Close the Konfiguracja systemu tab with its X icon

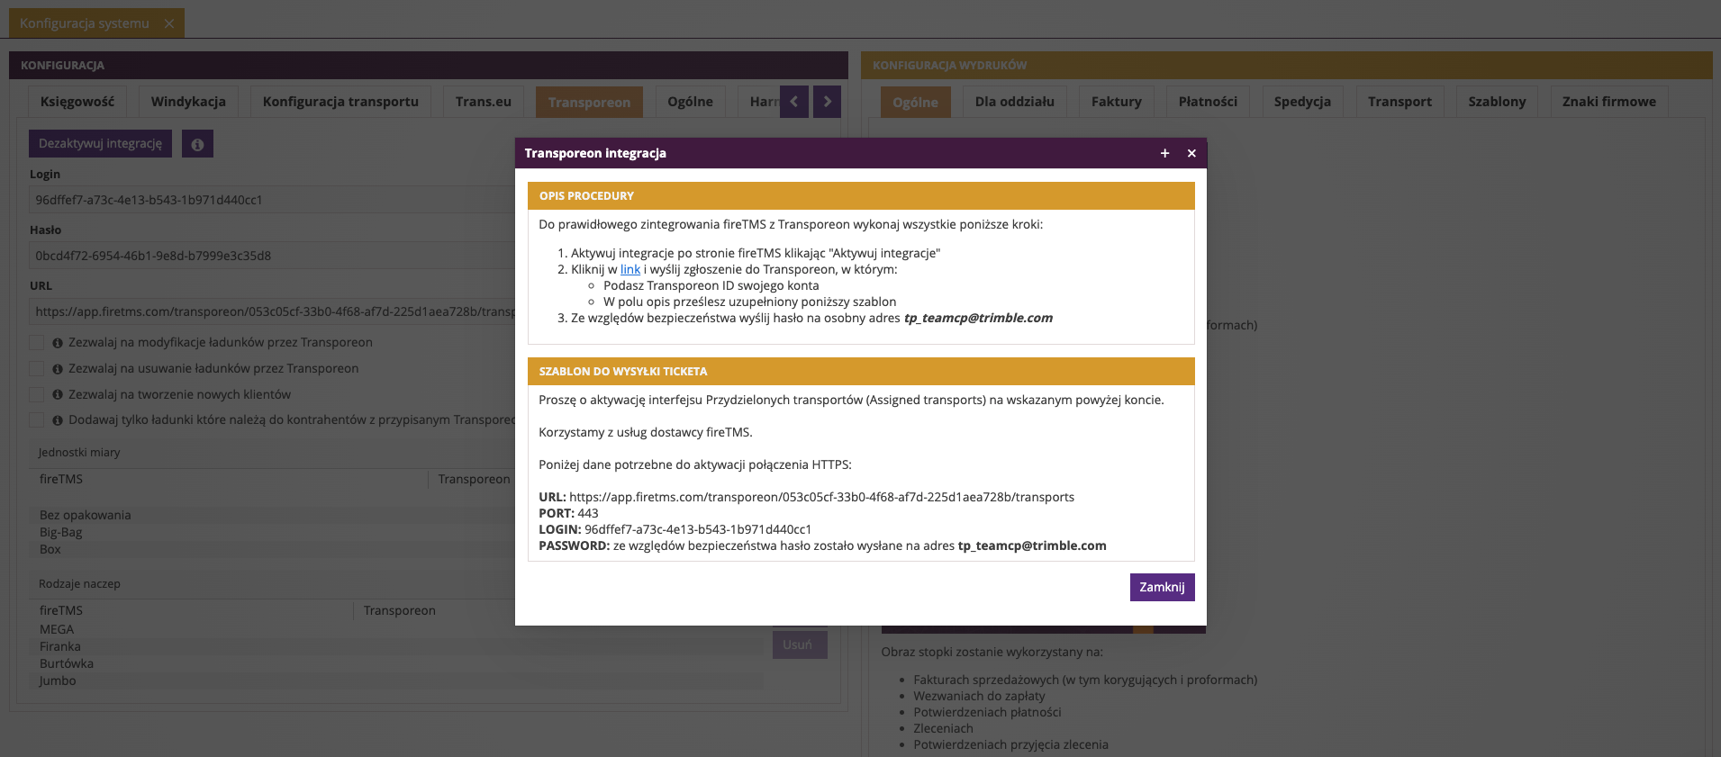pos(169,23)
